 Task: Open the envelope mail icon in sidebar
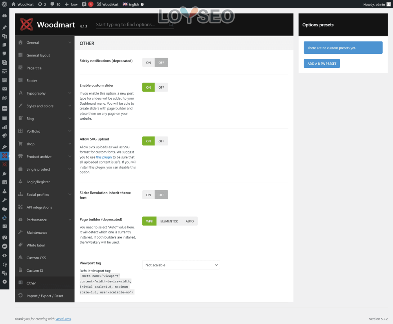(x=4, y=89)
